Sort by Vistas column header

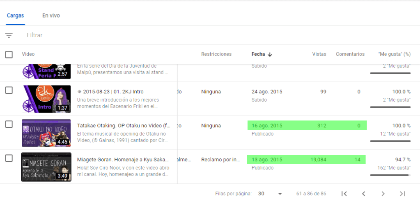pos(319,54)
